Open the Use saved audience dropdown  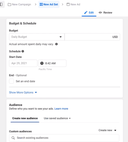tap(57, 118)
